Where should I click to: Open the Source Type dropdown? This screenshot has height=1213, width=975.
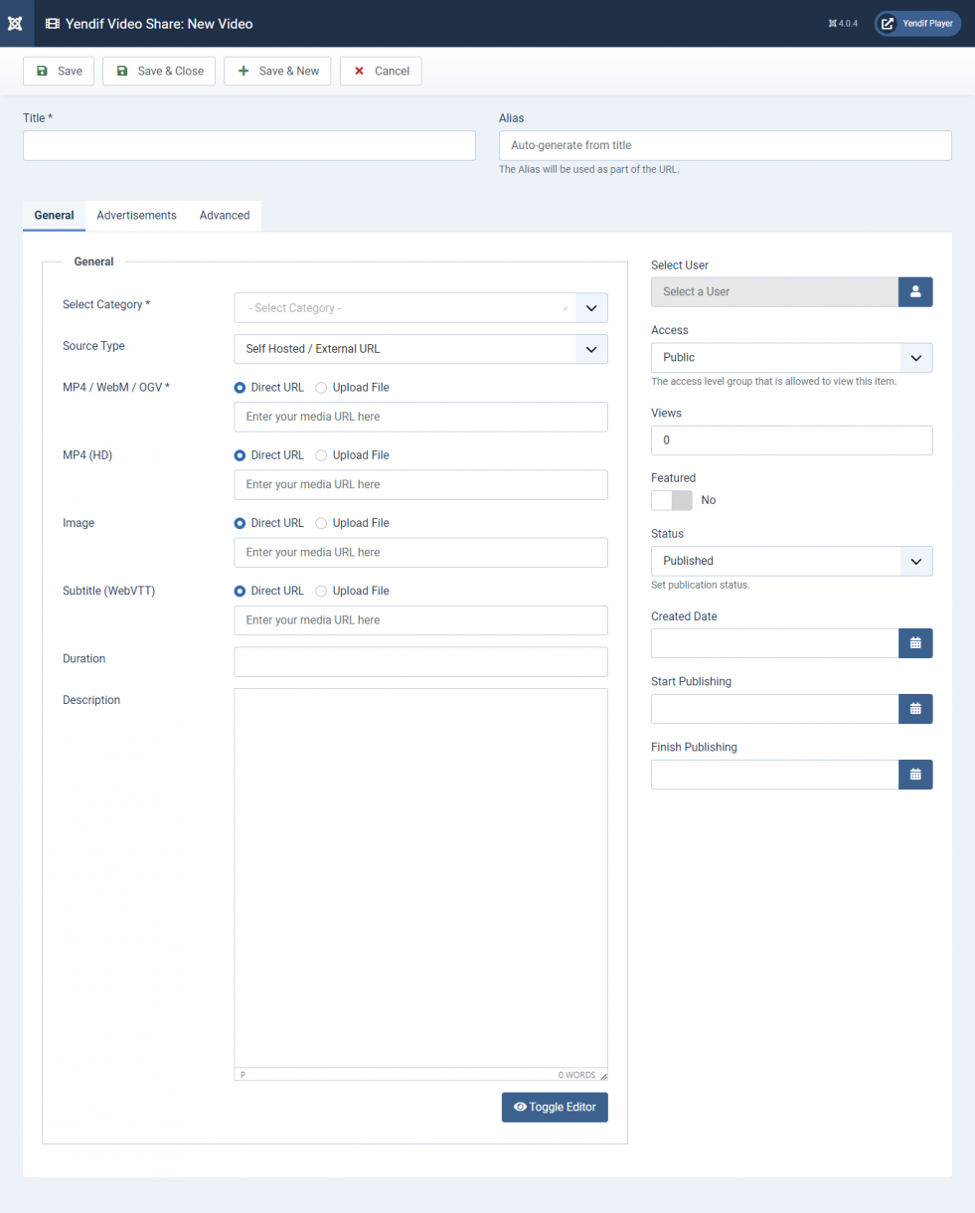pos(590,349)
